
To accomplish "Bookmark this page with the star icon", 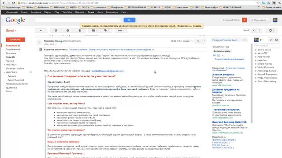I will point(258,3).
